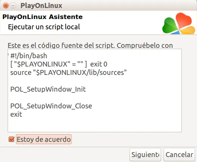197x162 pixels.
Task: Click the Cancelar button
Action: click(x=179, y=155)
